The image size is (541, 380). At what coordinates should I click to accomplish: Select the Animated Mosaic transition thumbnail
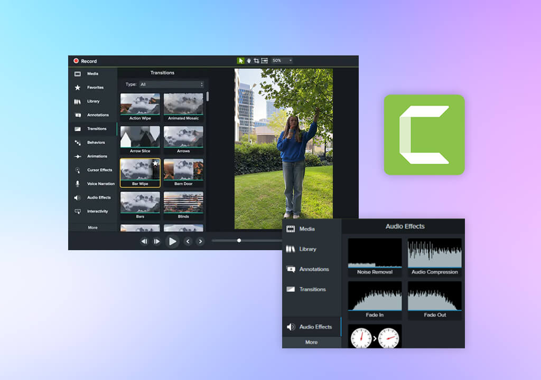(183, 107)
